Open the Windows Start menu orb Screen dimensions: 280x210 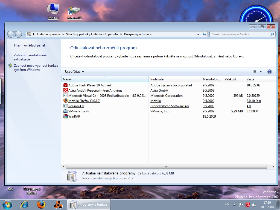(7, 205)
